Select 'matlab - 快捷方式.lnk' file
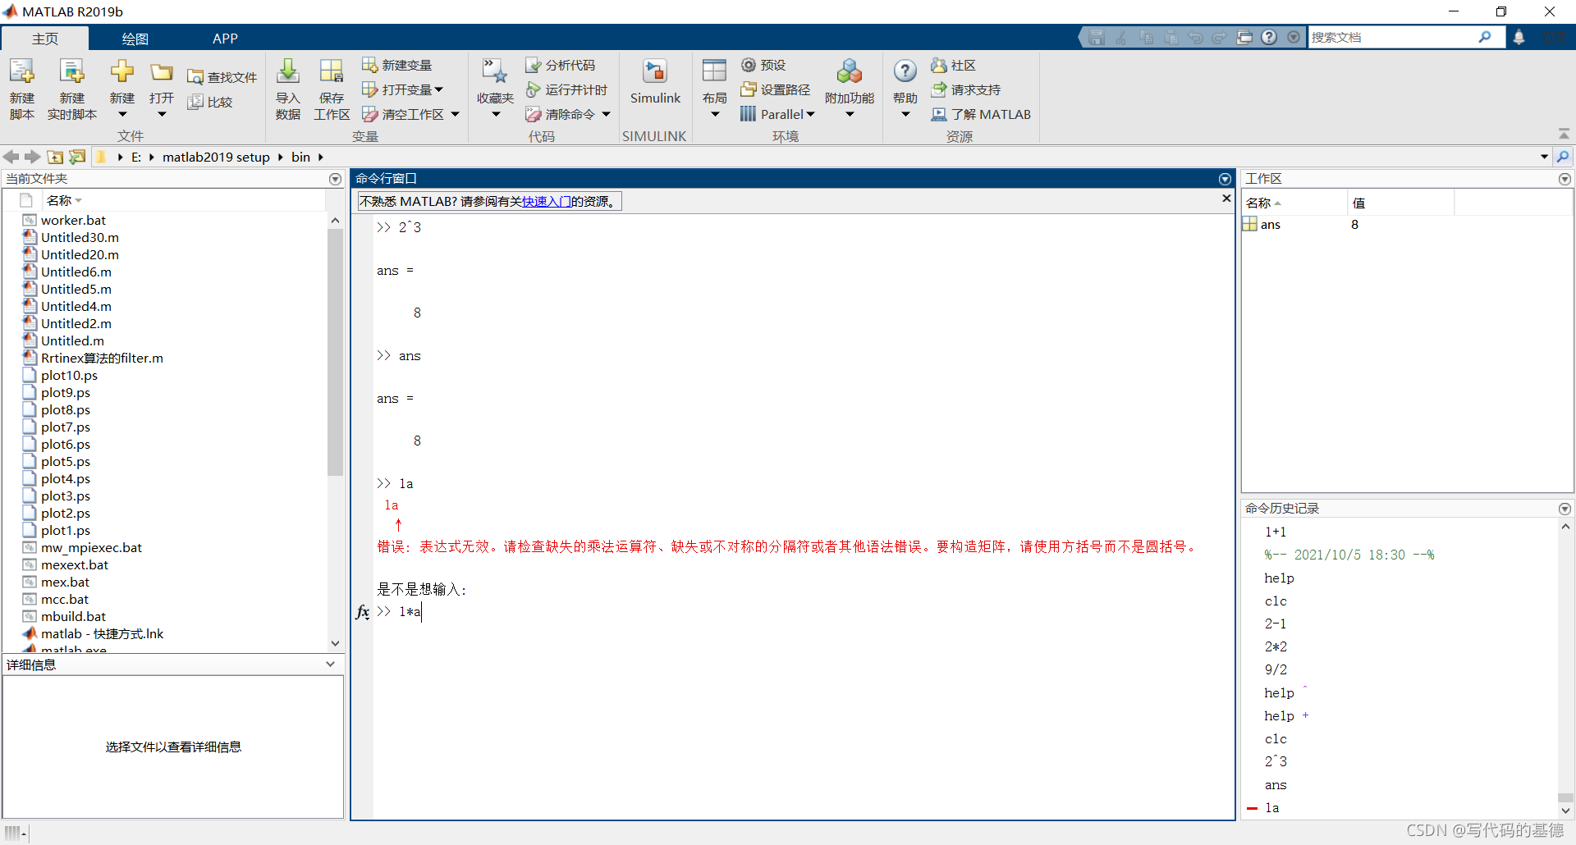The height and width of the screenshot is (845, 1576). coord(102,633)
